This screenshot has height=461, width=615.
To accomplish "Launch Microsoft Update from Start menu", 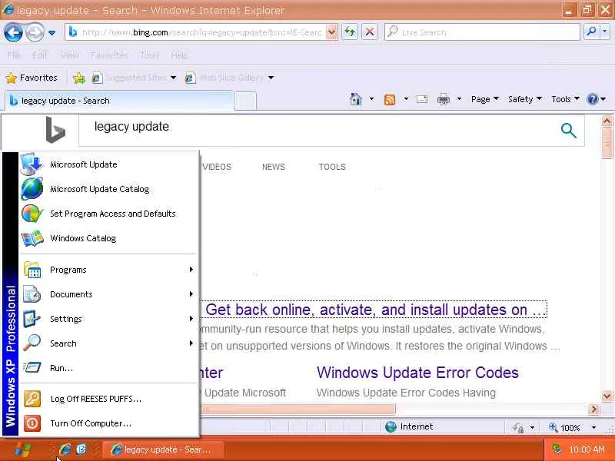I will [108, 164].
